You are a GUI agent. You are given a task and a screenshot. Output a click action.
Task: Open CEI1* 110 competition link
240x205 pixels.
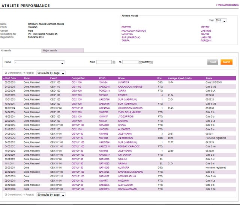click(76, 87)
